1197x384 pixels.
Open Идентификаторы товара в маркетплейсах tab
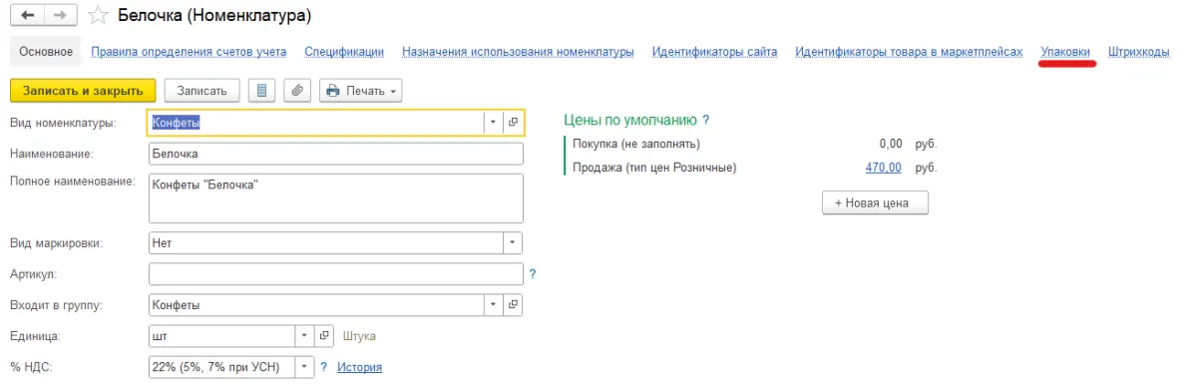(909, 52)
